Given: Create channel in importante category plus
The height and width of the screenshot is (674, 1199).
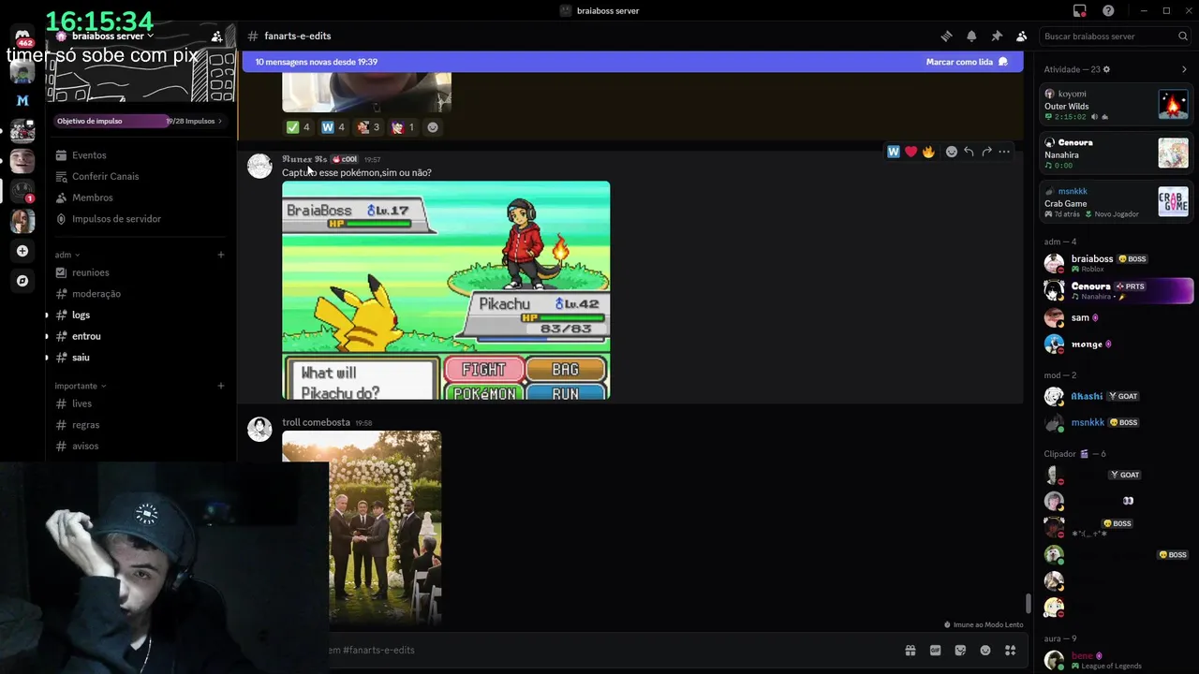Looking at the screenshot, I should click(221, 386).
